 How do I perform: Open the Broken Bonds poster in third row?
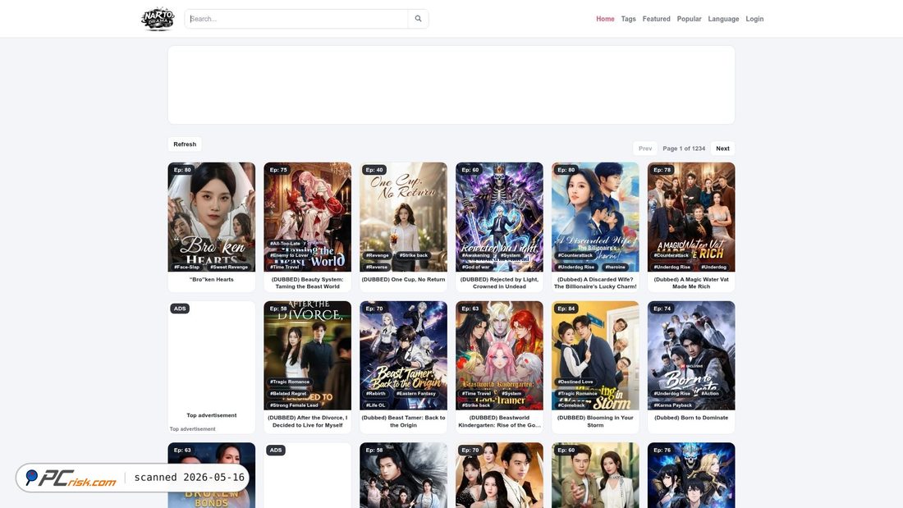(x=211, y=475)
